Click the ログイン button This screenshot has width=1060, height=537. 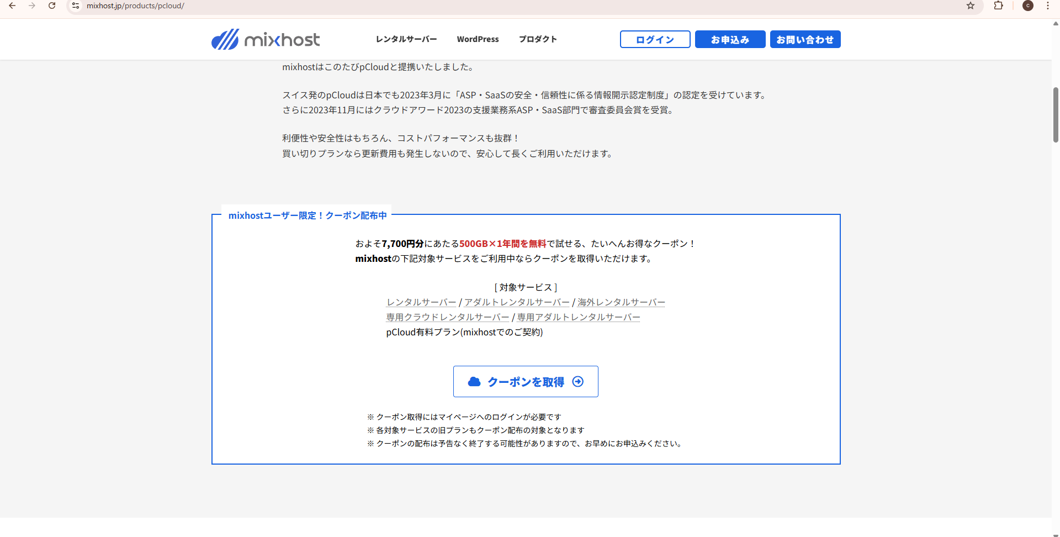coord(655,39)
